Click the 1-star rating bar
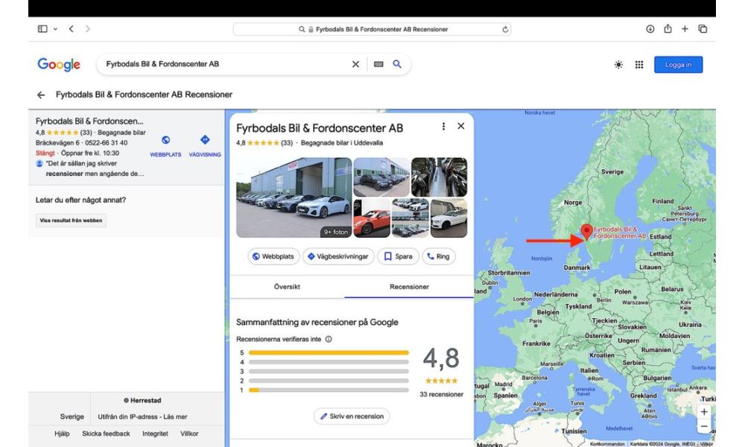This screenshot has height=447, width=745. click(x=329, y=390)
